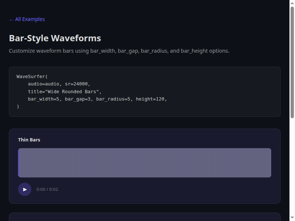Image resolution: width=295 pixels, height=221 pixels.
Task: Click the title="Wide Rounded Bars" code line
Action: 65,91
